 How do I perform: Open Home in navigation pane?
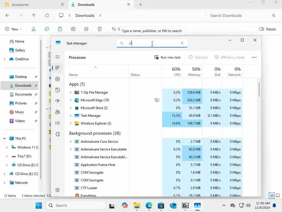[x=20, y=41]
